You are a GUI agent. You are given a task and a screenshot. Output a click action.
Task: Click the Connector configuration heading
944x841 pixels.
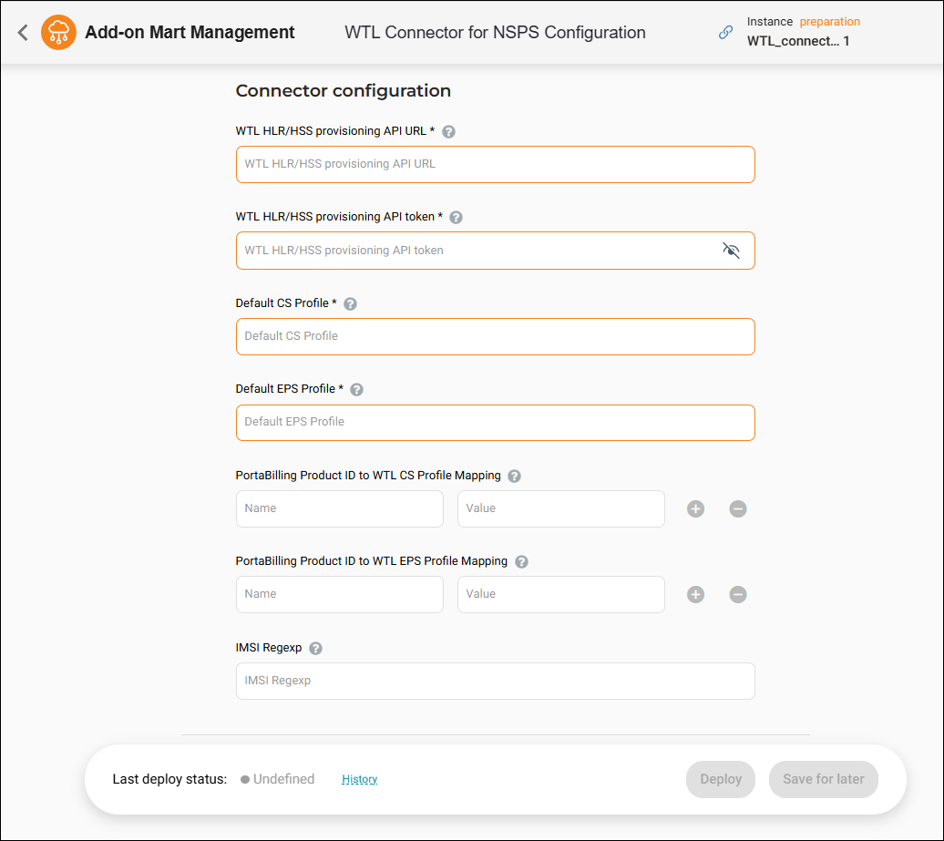pyautogui.click(x=344, y=91)
